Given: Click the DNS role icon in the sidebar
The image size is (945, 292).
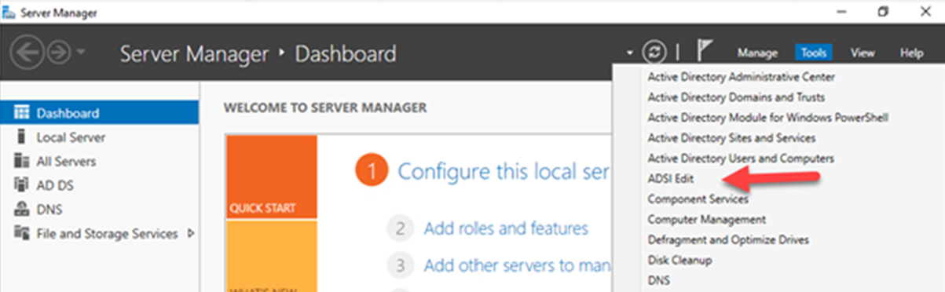Looking at the screenshot, I should pos(22,210).
